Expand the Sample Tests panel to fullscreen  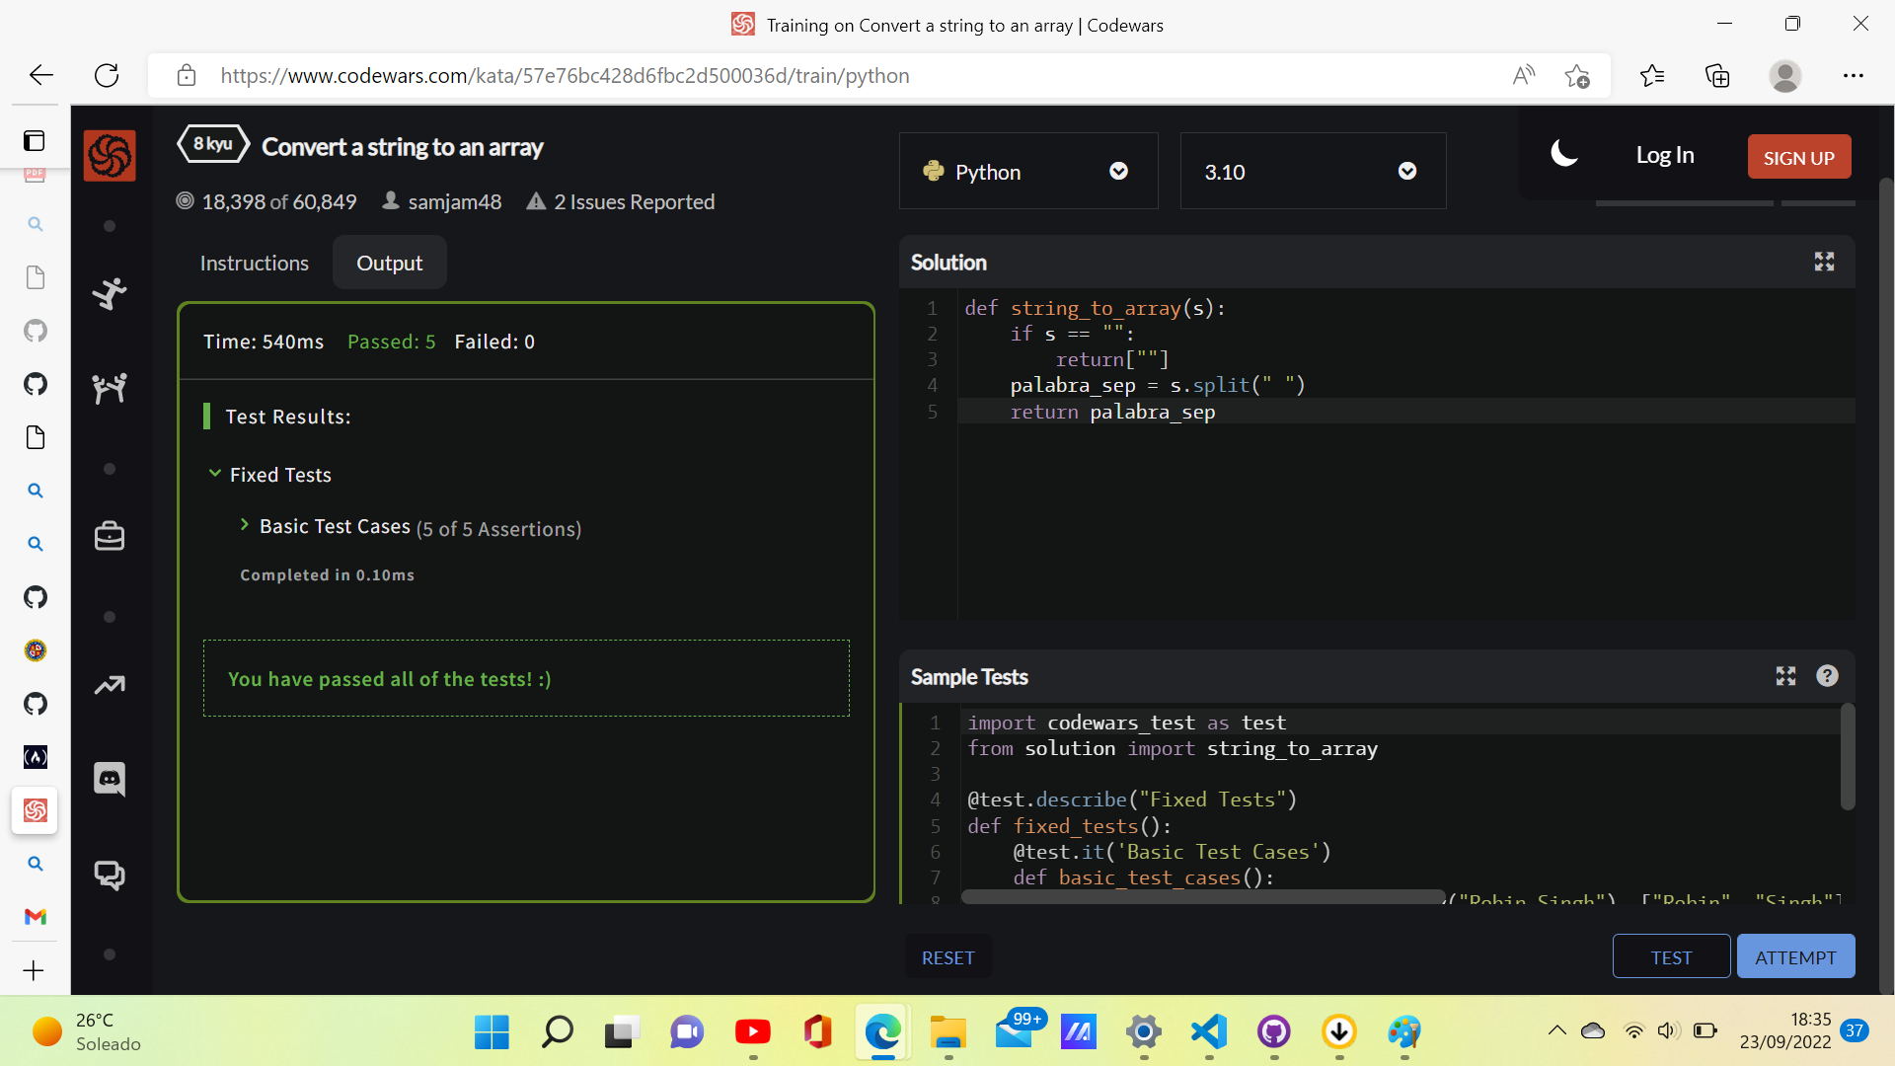1785,676
